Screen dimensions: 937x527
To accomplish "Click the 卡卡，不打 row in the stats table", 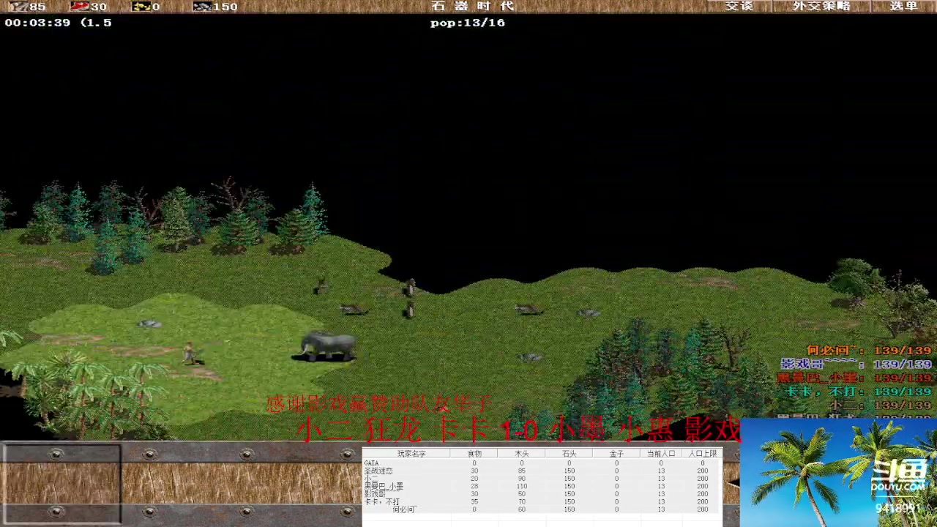I will click(542, 501).
